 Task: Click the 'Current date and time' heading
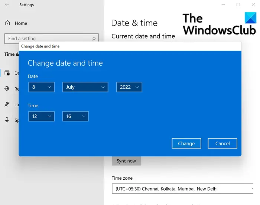(x=143, y=36)
